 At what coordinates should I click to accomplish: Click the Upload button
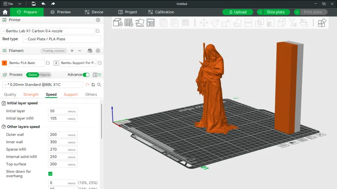coord(238,12)
